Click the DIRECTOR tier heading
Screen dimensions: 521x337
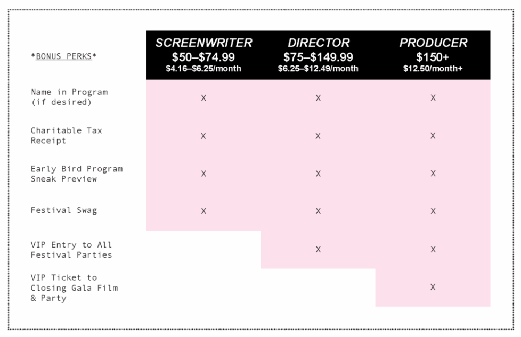(319, 43)
